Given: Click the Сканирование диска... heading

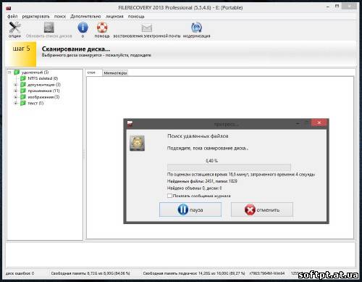Looking at the screenshot, I should pyautogui.click(x=76, y=49).
